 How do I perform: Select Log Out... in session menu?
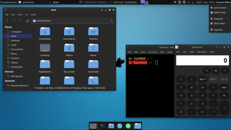coord(220,30)
